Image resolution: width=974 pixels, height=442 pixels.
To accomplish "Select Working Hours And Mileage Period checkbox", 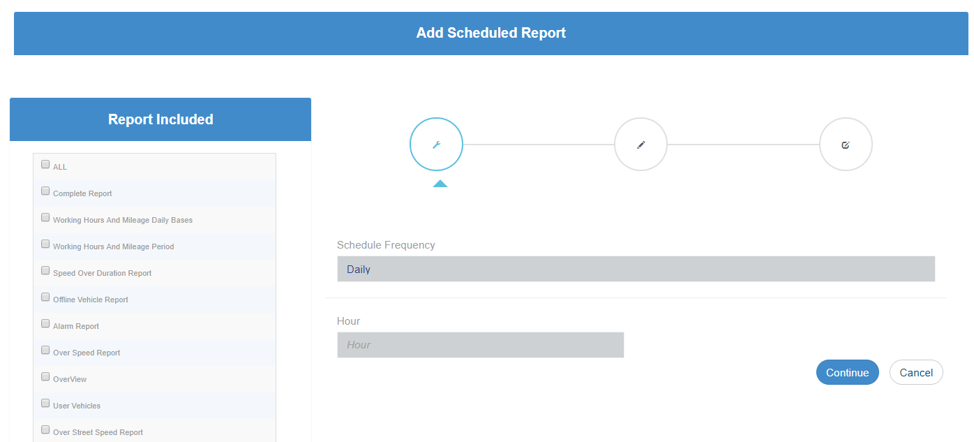I will pos(45,244).
